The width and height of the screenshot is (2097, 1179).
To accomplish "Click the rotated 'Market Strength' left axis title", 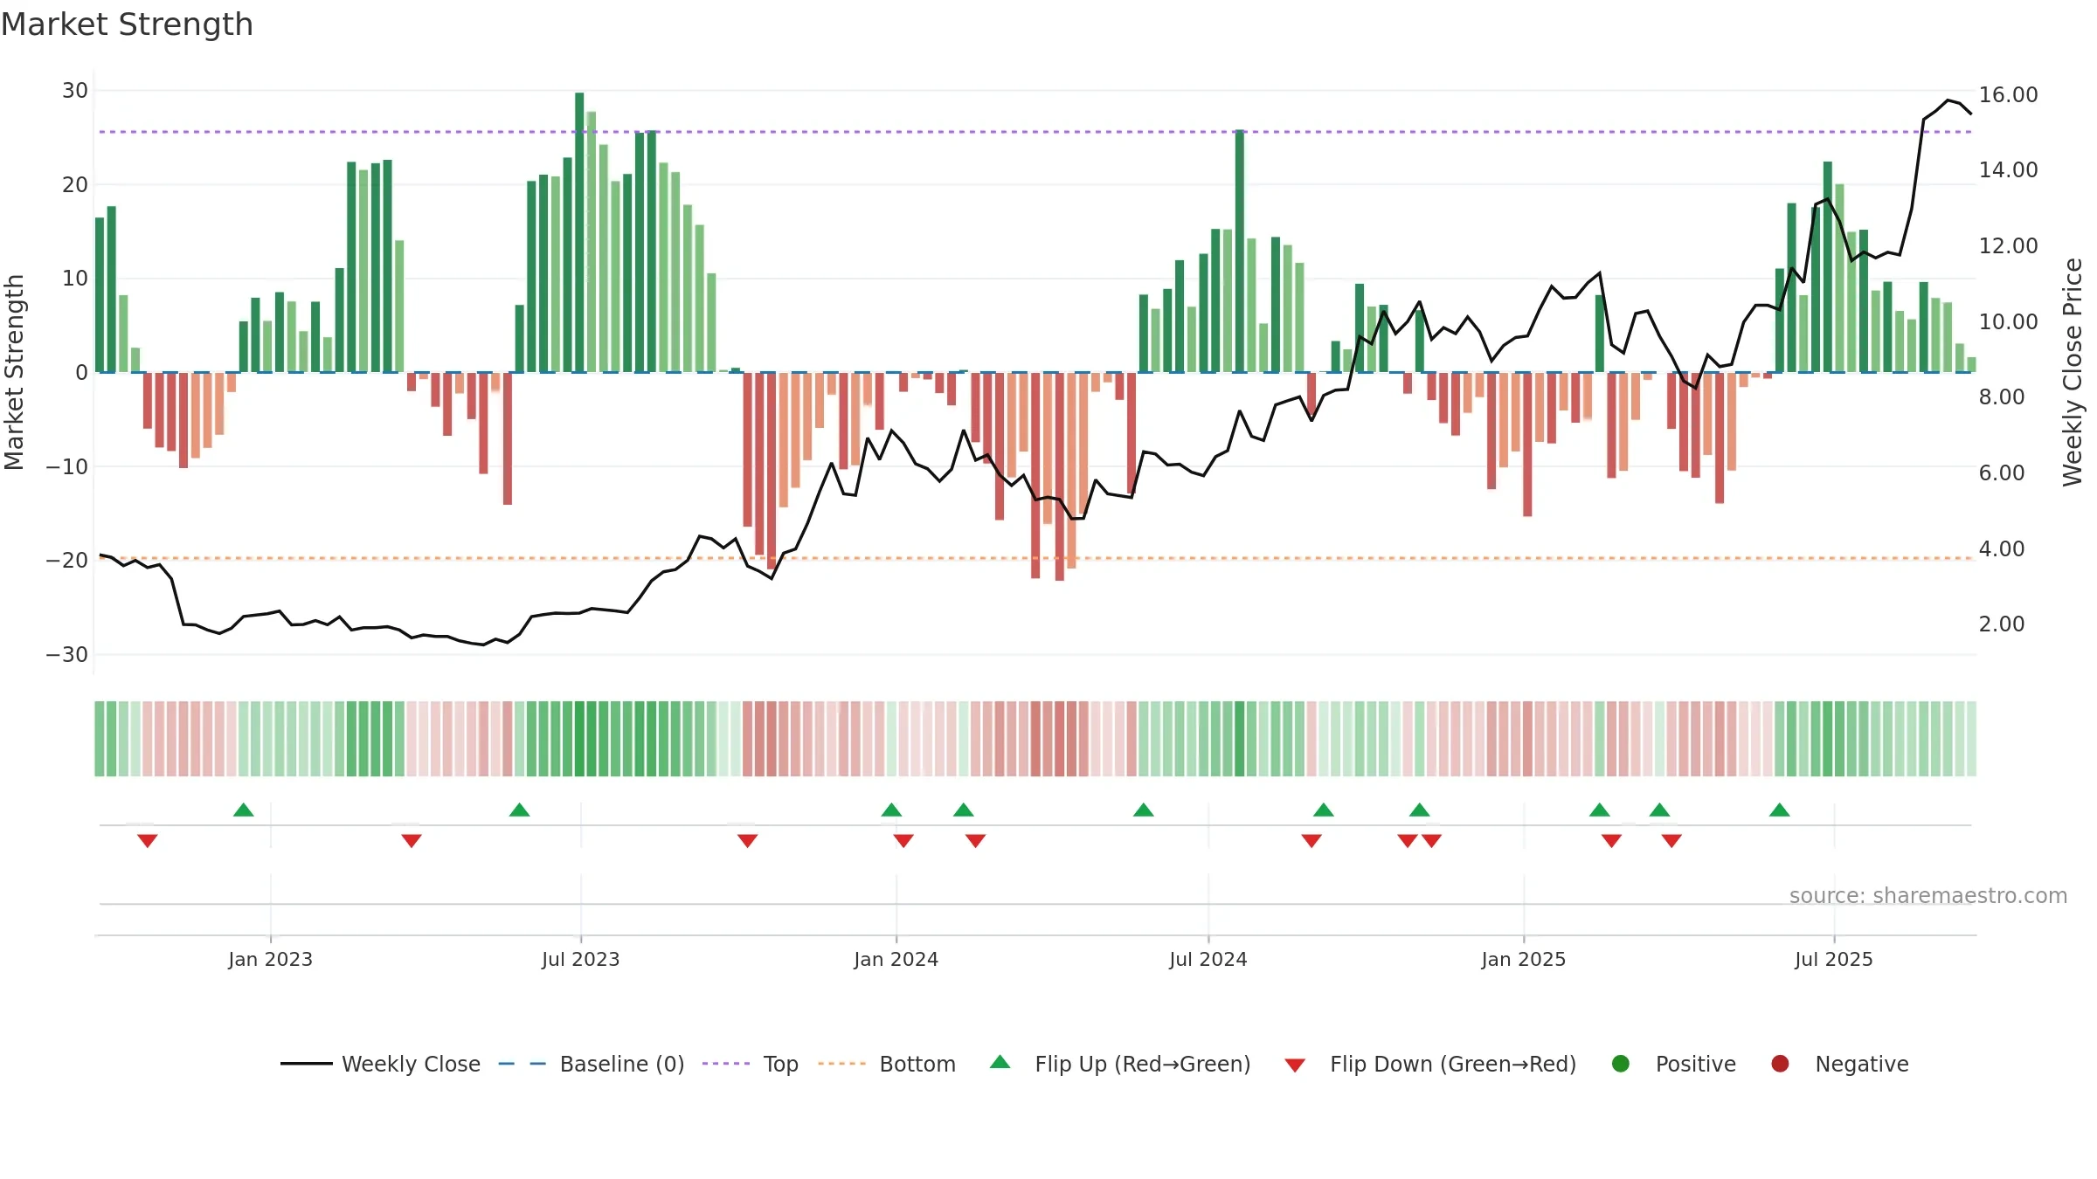I will [14, 372].
